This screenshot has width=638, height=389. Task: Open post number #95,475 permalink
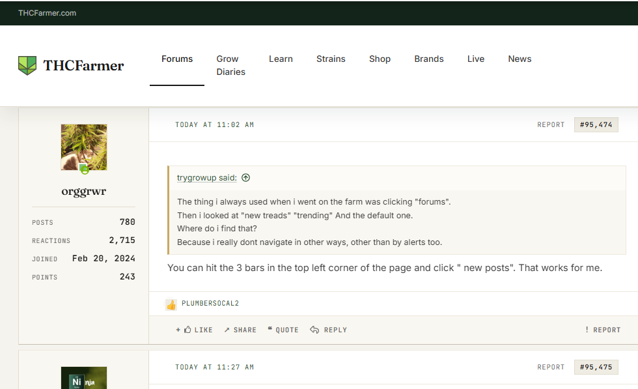(596, 367)
